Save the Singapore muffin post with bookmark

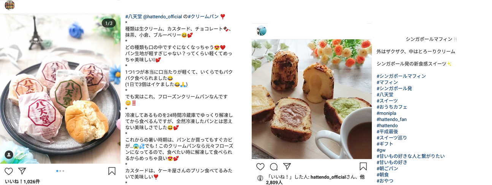[x=363, y=167]
